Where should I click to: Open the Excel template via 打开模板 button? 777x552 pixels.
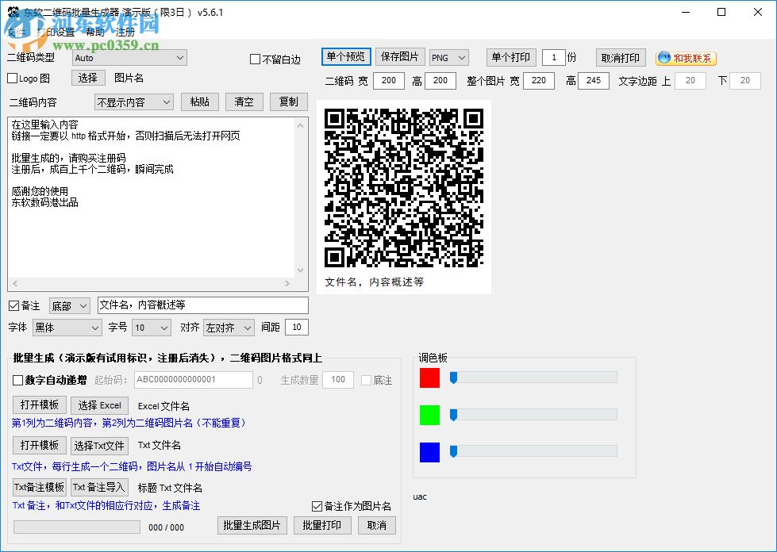[38, 405]
